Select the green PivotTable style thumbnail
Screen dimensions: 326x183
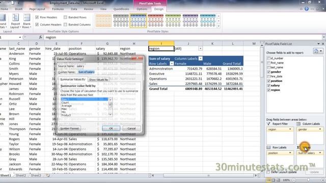(x=173, y=21)
